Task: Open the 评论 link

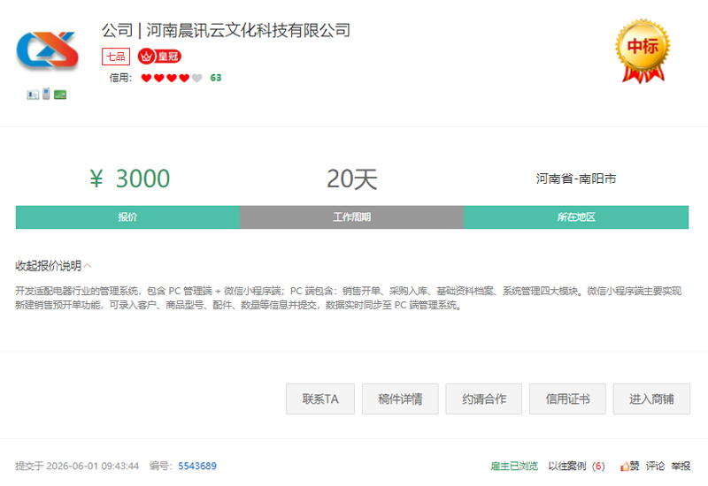Action: (x=655, y=466)
